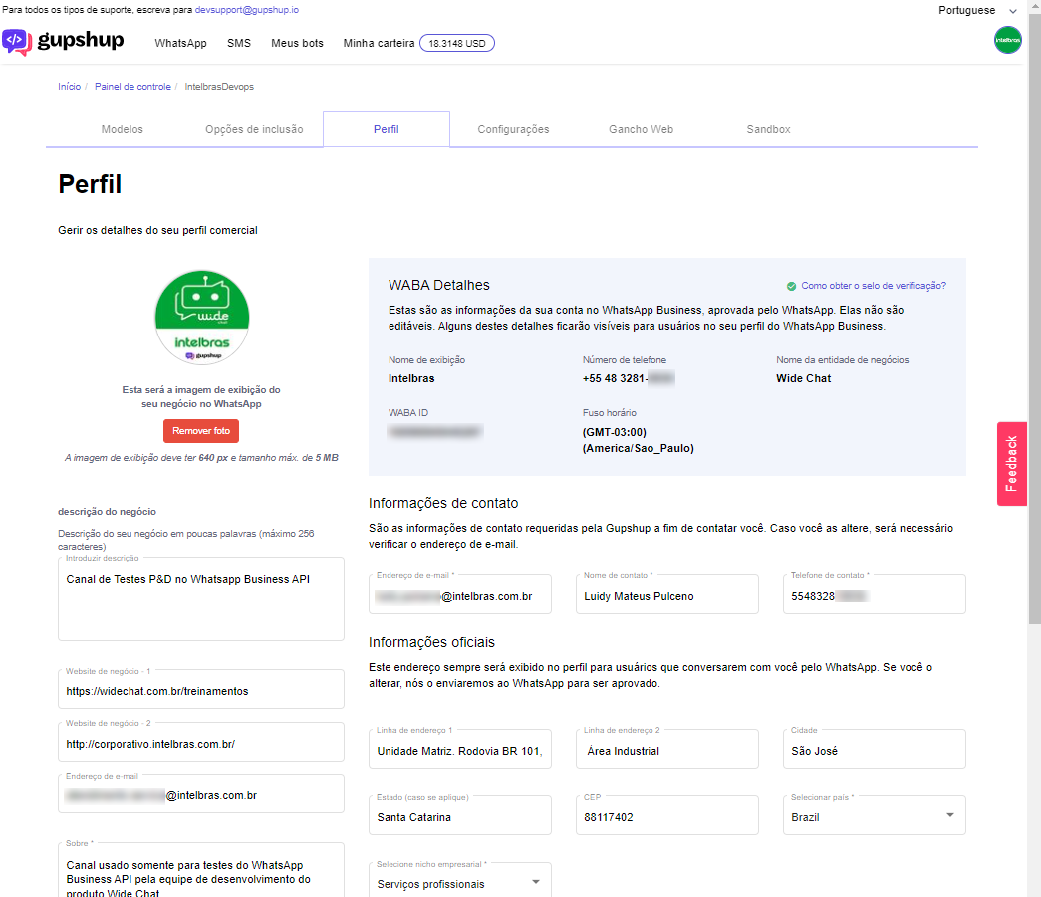Open the Portuguese language dropdown
1041x897 pixels.
[977, 10]
